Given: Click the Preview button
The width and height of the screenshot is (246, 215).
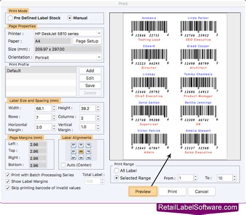Looking at the screenshot, I should click(x=143, y=192).
